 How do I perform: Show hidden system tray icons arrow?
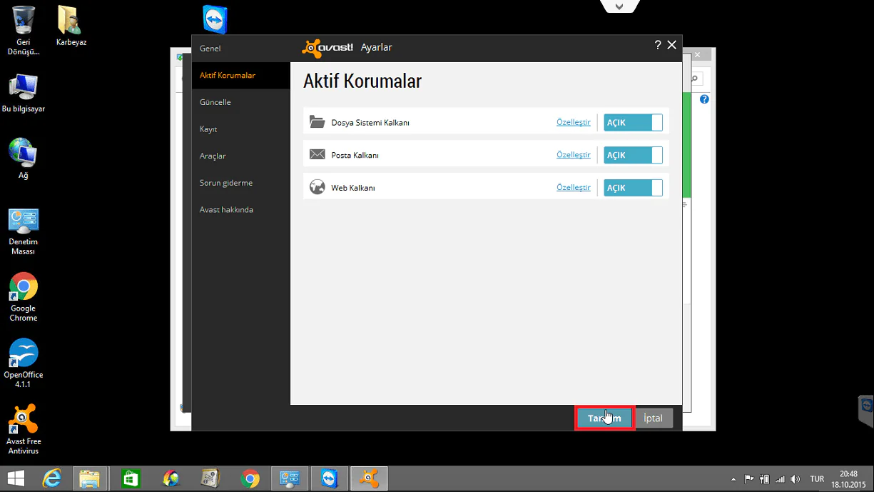tap(733, 479)
